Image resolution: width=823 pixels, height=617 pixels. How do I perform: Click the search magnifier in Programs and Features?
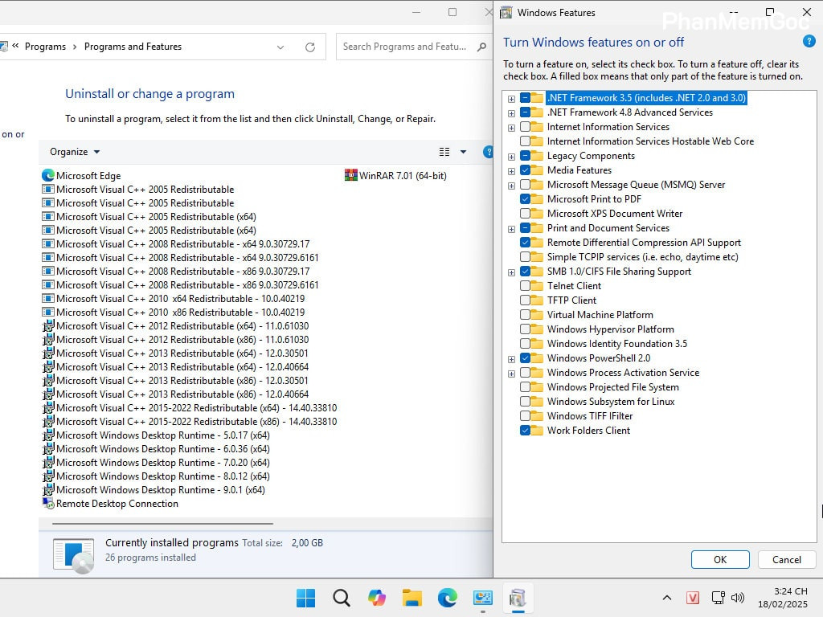tap(480, 47)
